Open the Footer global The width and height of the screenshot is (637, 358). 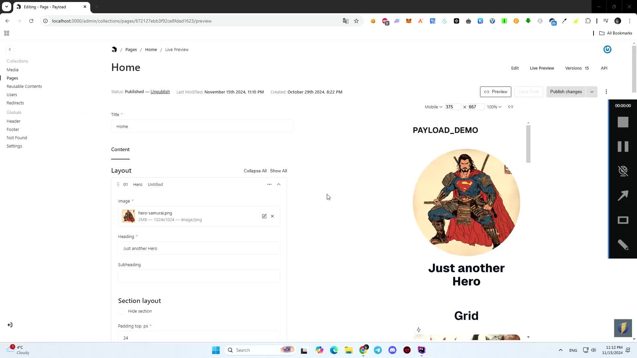click(13, 129)
